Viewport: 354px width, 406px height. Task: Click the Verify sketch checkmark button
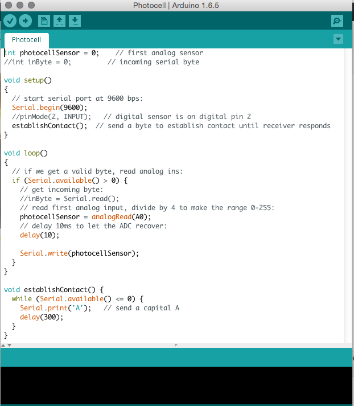coord(10,20)
